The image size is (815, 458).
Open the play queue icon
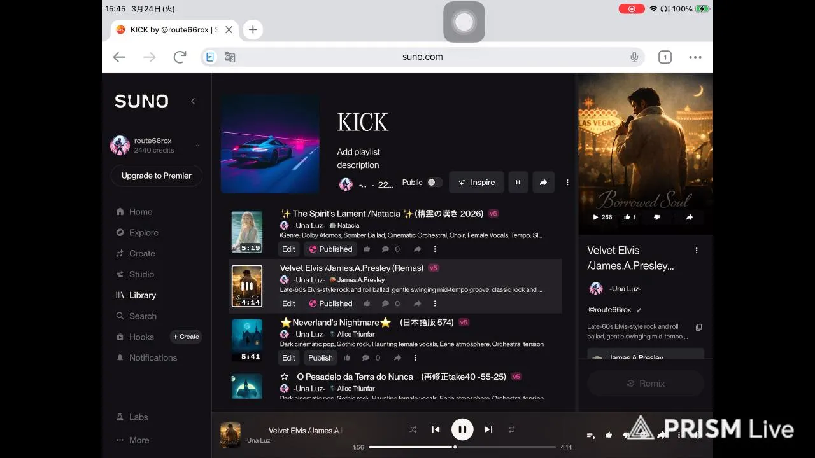click(x=591, y=435)
